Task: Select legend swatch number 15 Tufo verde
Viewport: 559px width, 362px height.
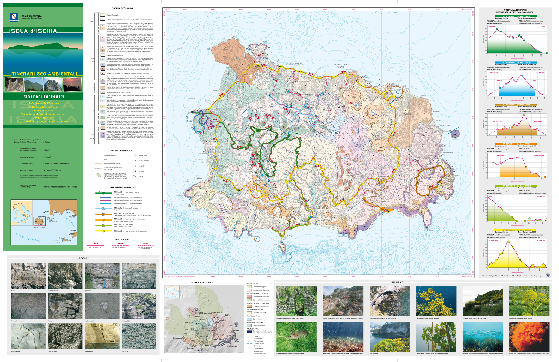Action: pyautogui.click(x=103, y=112)
